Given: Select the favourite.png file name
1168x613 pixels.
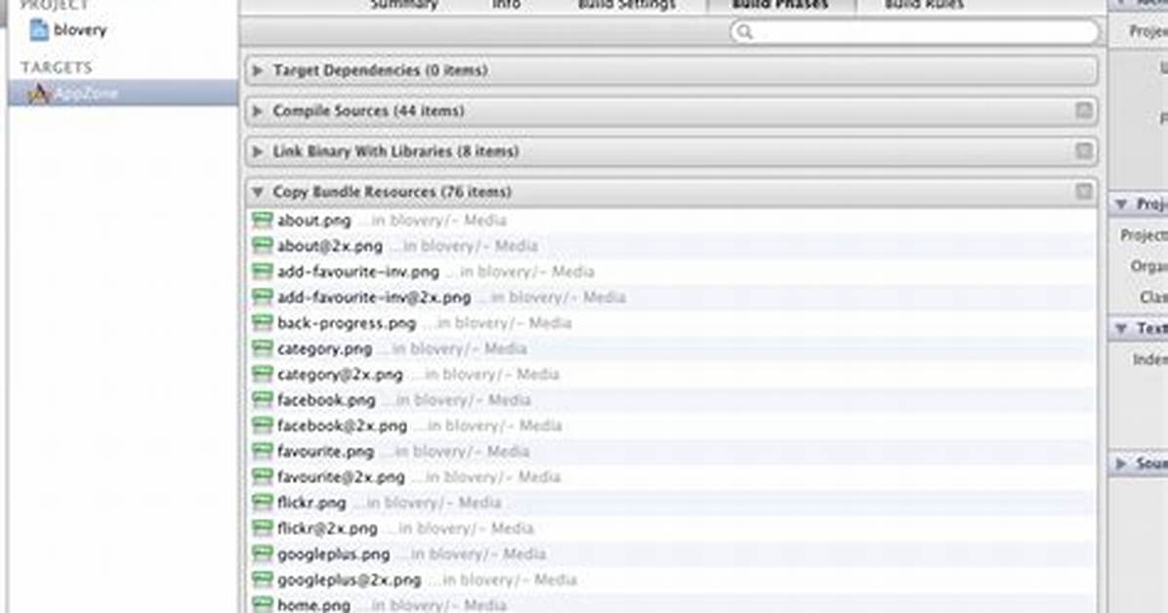Looking at the screenshot, I should [x=325, y=451].
